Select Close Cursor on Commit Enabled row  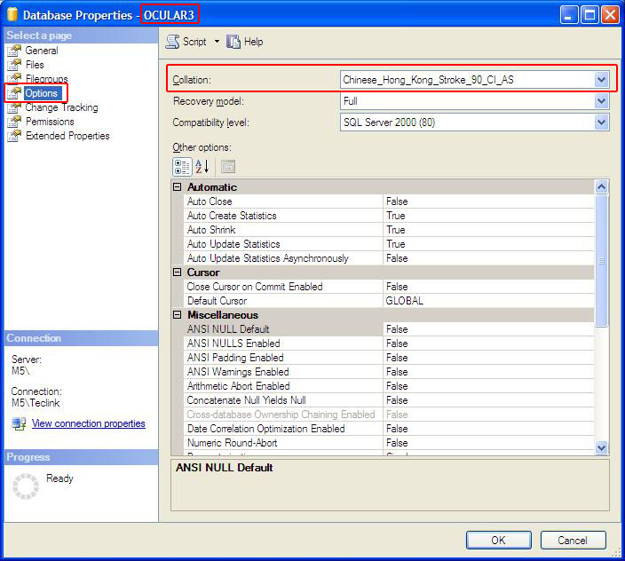(389, 287)
